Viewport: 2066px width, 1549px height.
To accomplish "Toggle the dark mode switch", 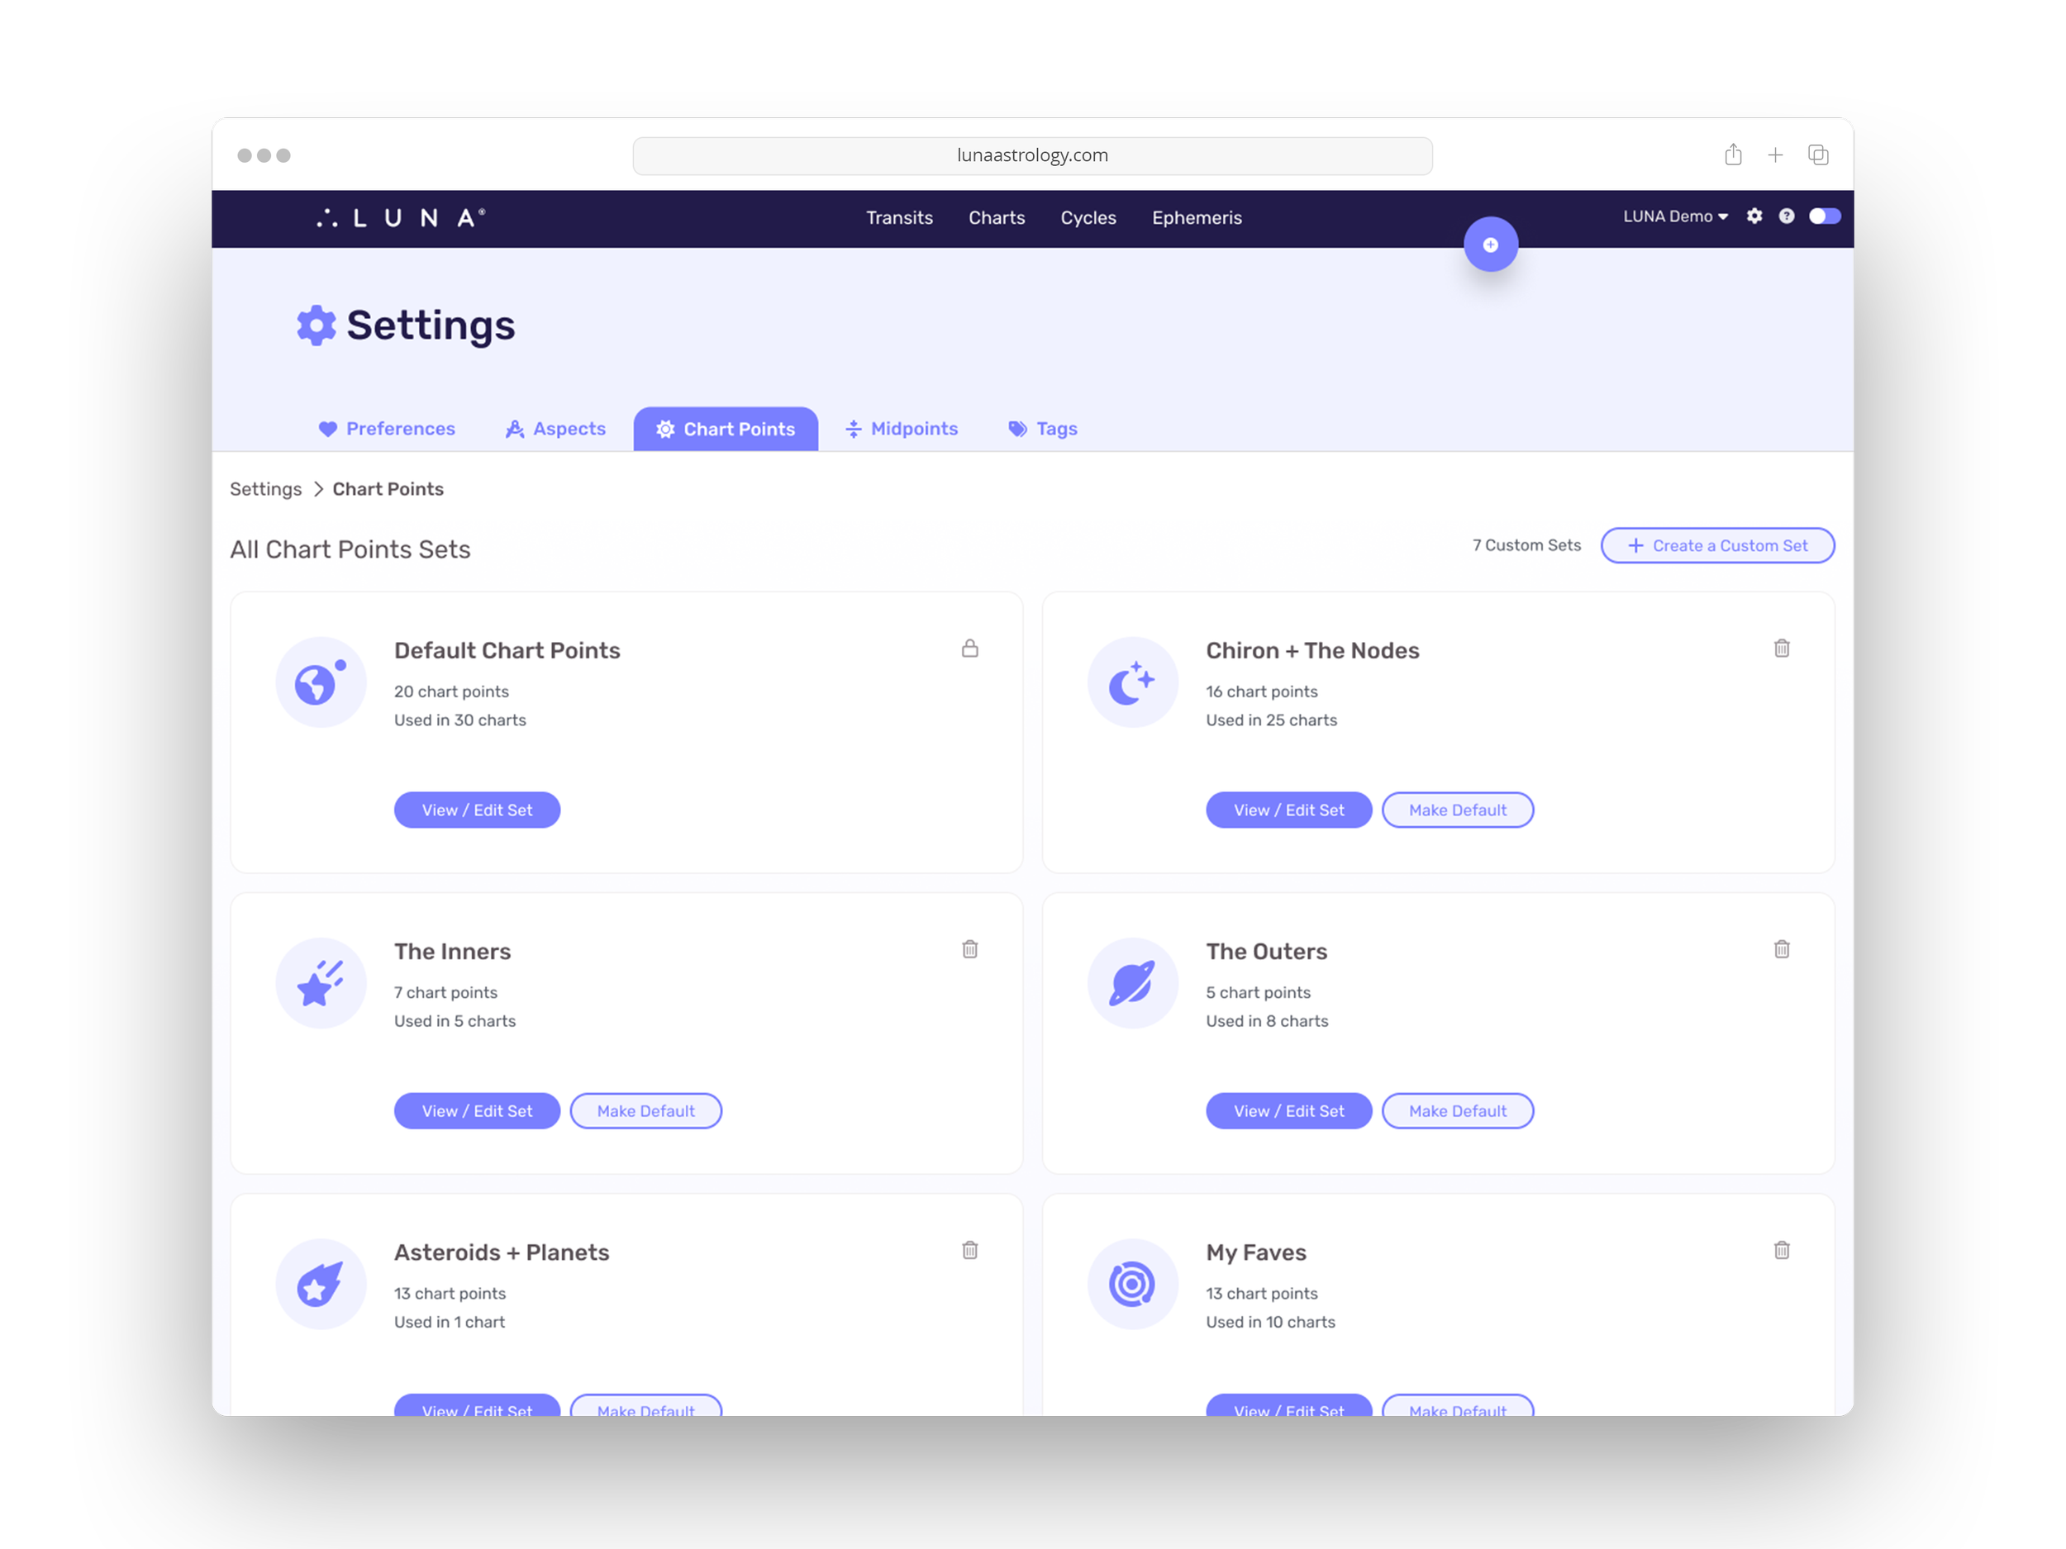I will tap(1823, 216).
